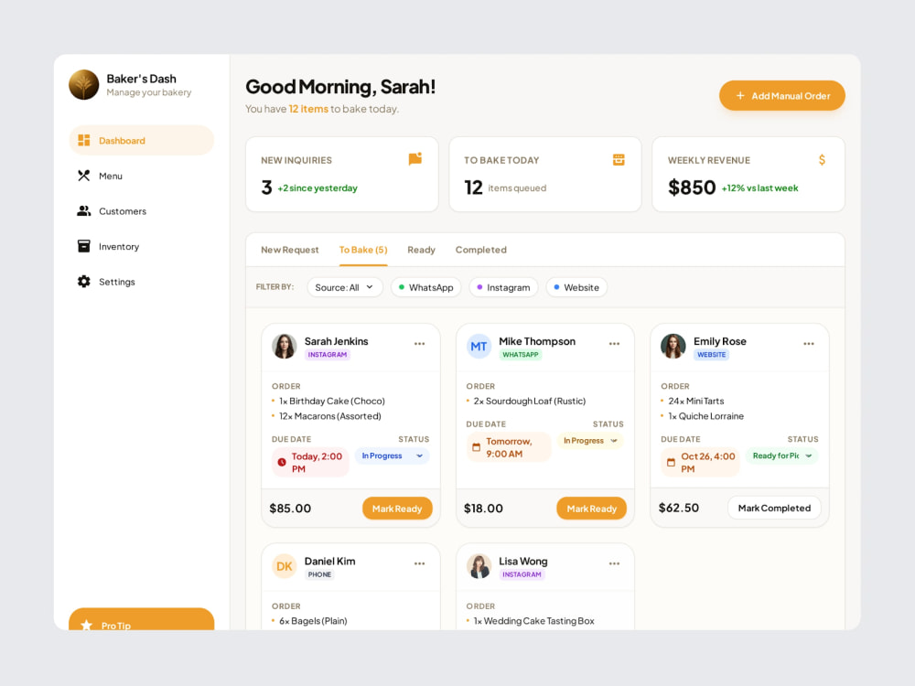Switch to the Completed tab
The height and width of the screenshot is (686, 915).
point(481,250)
